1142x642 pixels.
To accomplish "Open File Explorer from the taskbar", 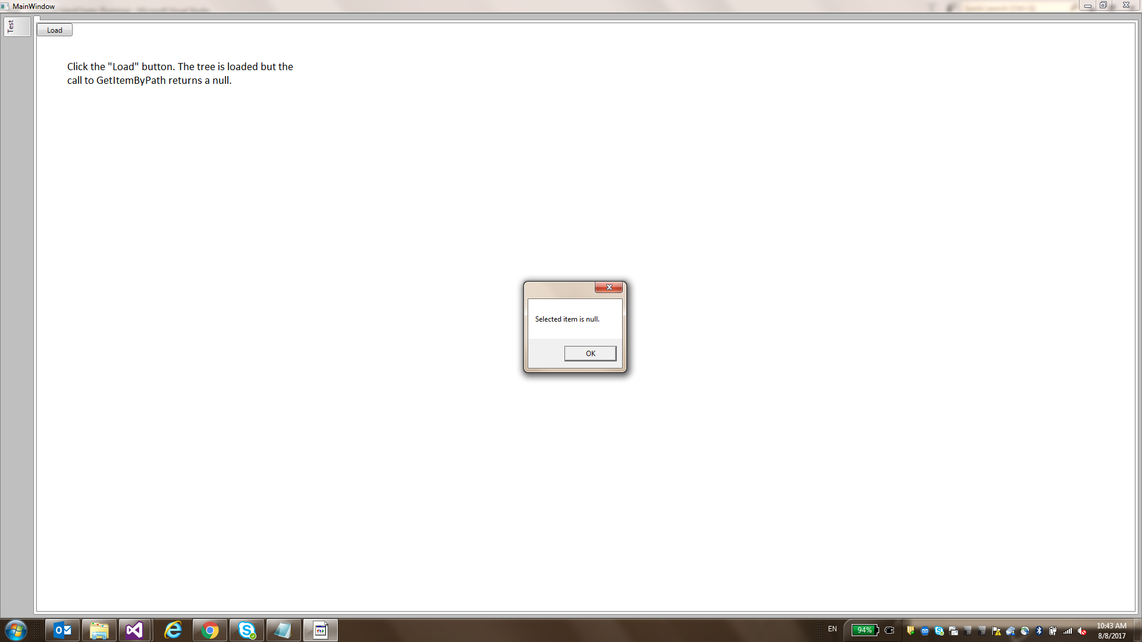I will pyautogui.click(x=99, y=630).
